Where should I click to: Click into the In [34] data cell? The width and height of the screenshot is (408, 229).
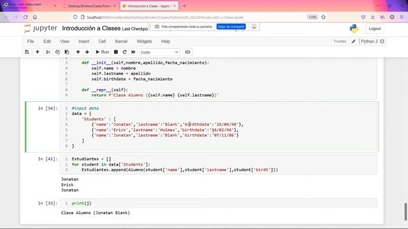point(218,127)
